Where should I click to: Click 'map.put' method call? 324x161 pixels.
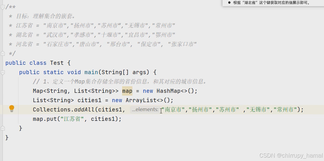point(45,119)
